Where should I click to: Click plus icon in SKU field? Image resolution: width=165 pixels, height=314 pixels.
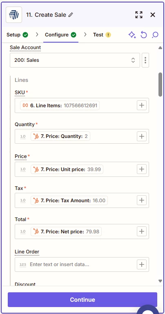(142, 105)
